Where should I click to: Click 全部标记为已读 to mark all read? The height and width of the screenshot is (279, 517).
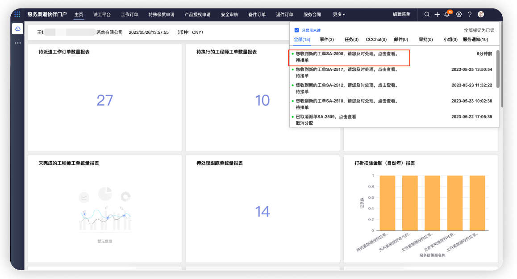479,30
